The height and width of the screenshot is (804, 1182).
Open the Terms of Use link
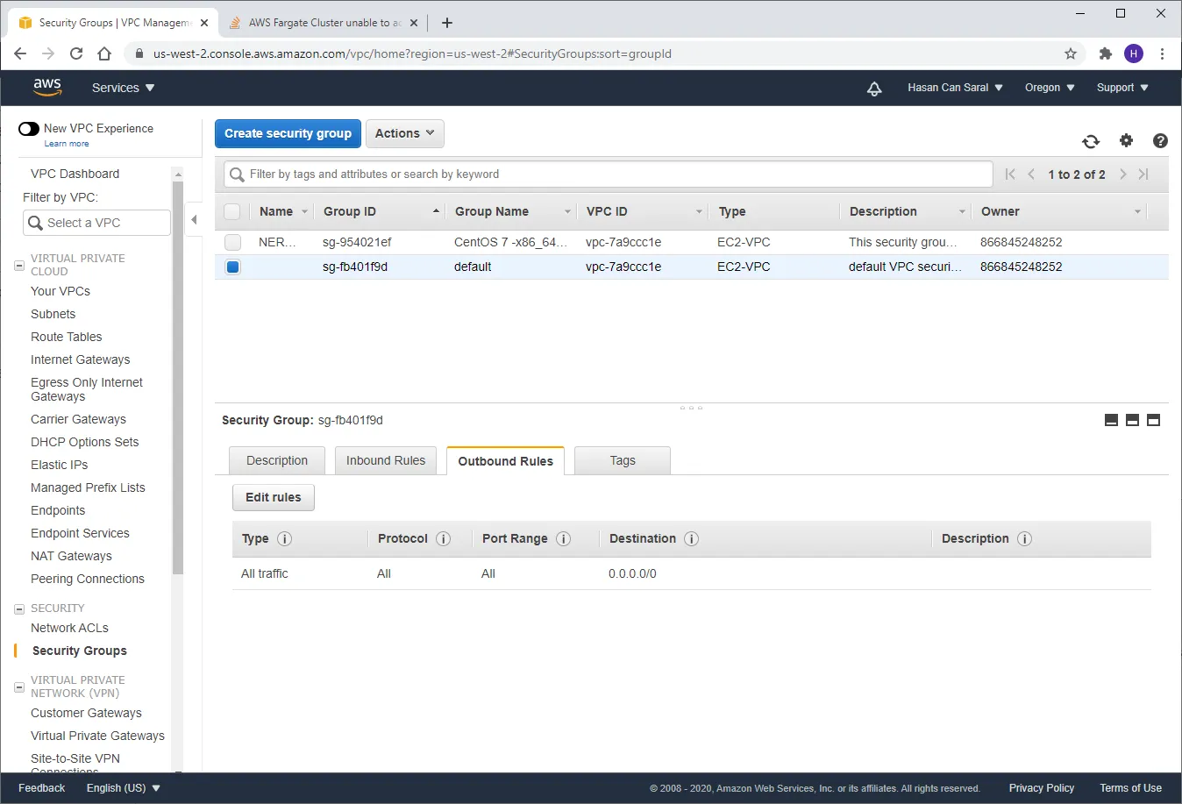1131,788
